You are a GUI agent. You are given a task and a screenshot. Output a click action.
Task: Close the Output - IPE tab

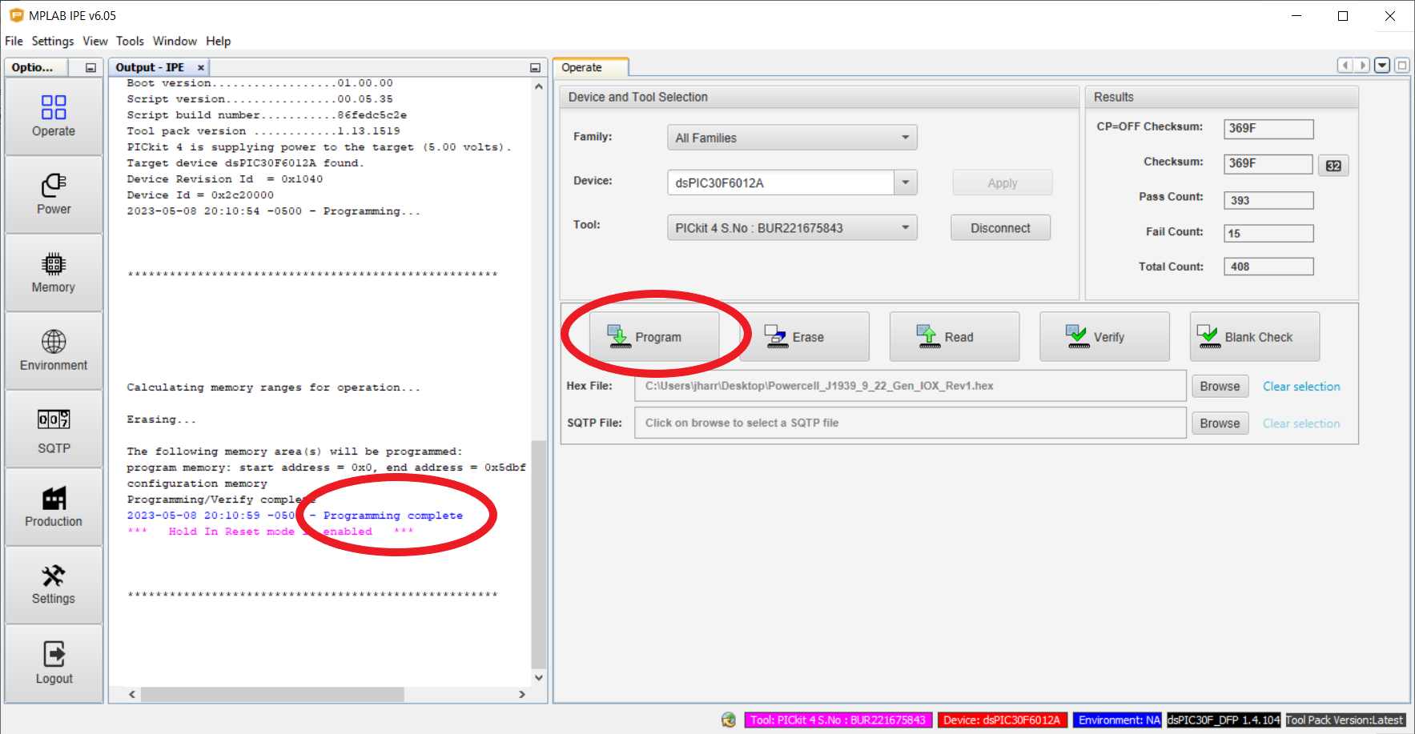(201, 68)
